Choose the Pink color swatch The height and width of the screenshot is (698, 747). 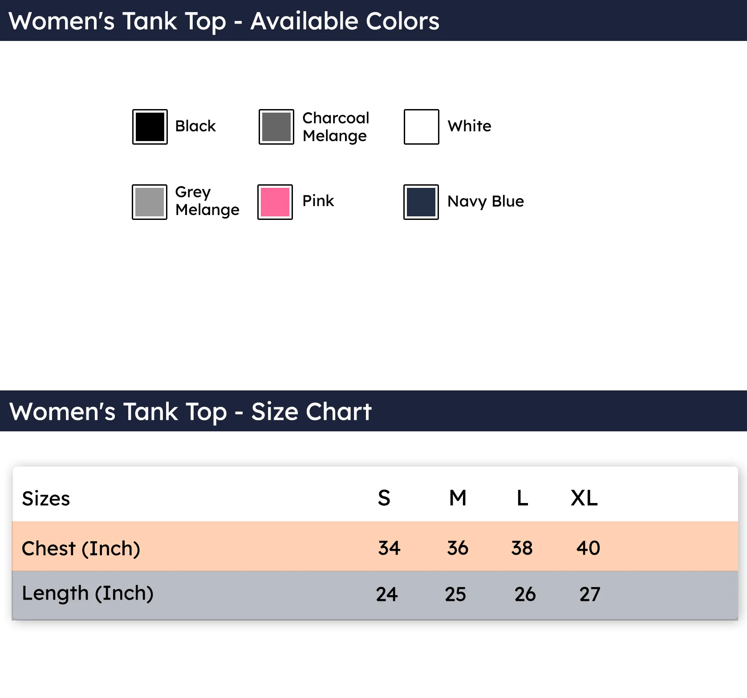(275, 202)
